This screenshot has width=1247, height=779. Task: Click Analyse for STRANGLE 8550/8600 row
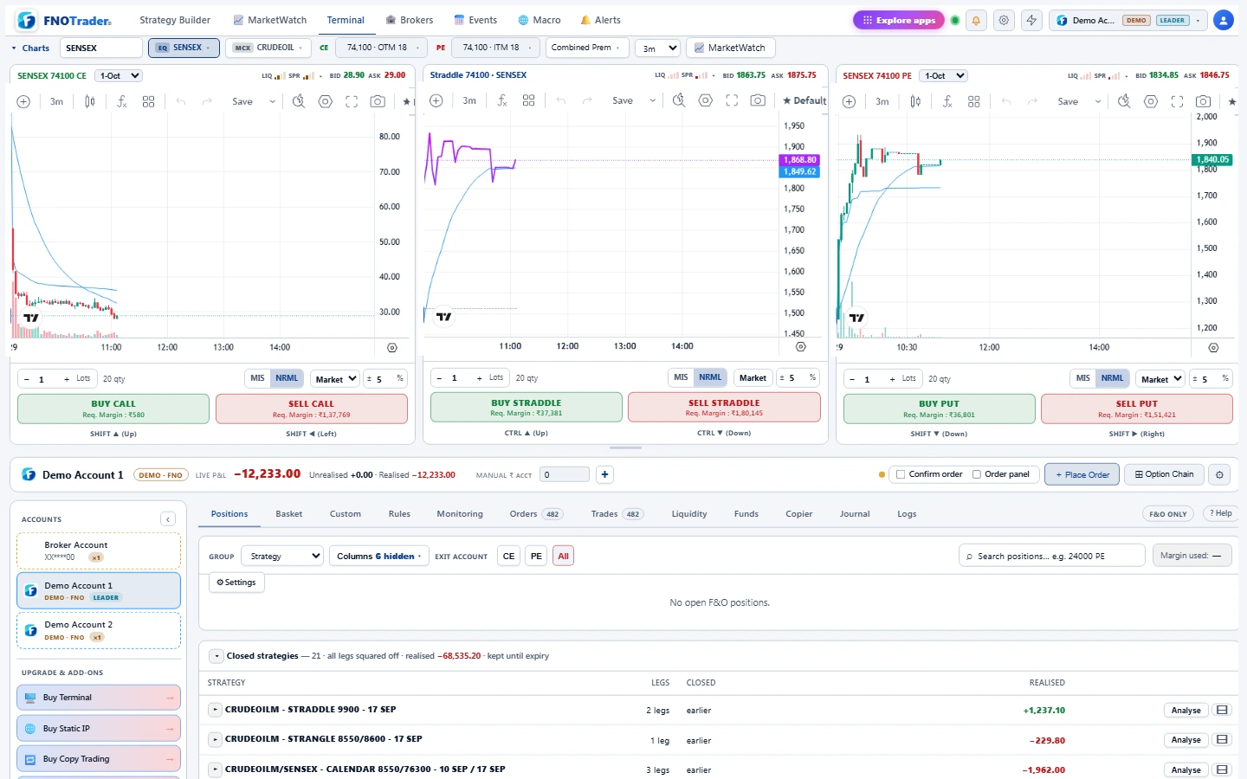pos(1186,740)
